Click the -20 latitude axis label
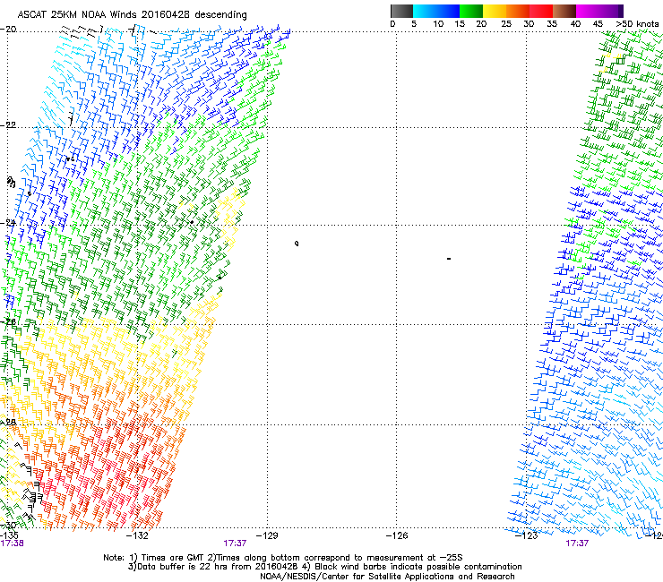This screenshot has height=582, width=663. click(x=8, y=30)
